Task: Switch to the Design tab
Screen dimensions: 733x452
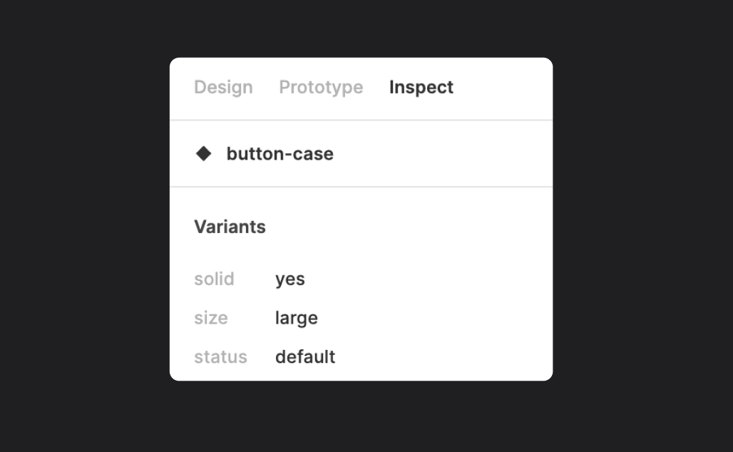Action: pos(223,87)
